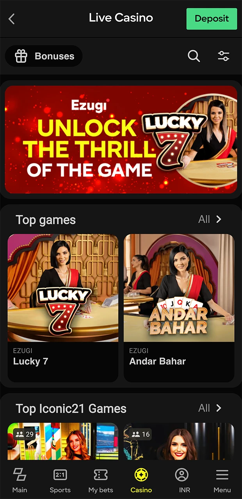Expand All in Top Iconic21 Games
The width and height of the screenshot is (242, 499).
204,408
